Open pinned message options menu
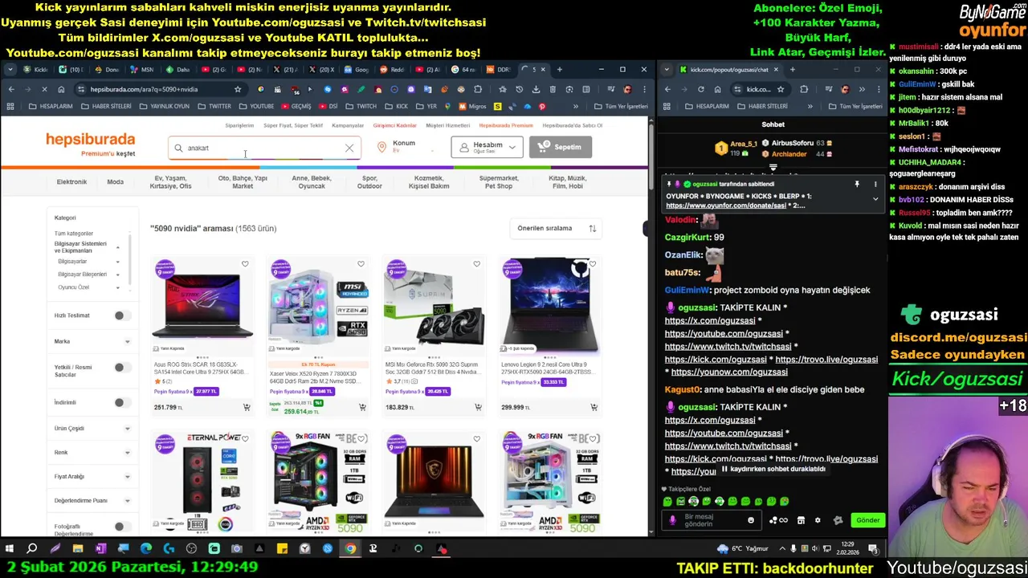Viewport: 1028px width, 578px height. [875, 185]
